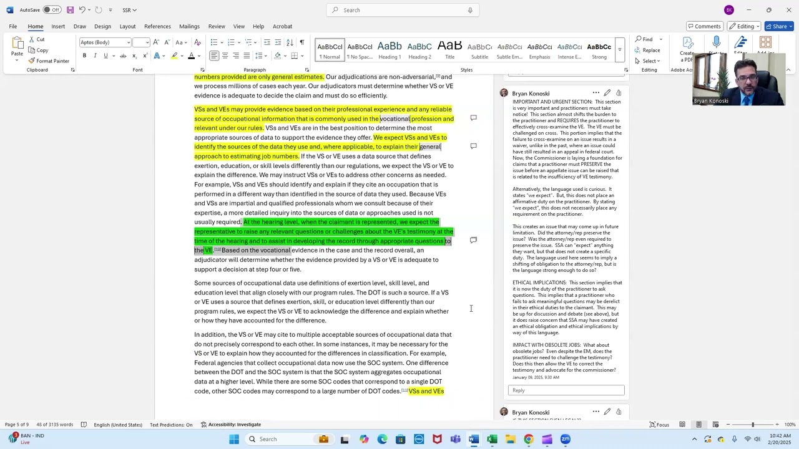
Task: Center the paragraph text
Action: (225, 56)
